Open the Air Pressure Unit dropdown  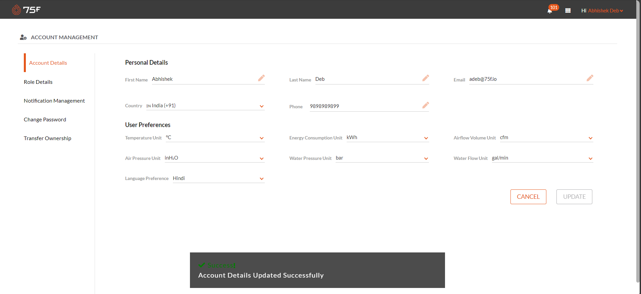(214, 158)
